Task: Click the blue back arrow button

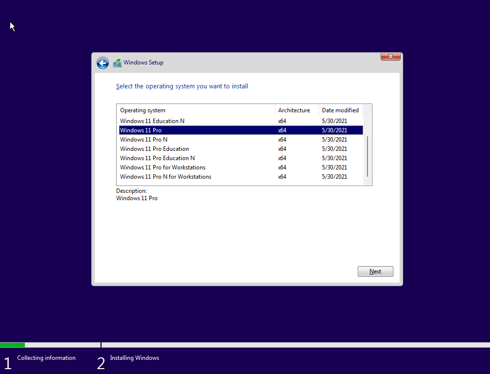Action: tap(102, 63)
